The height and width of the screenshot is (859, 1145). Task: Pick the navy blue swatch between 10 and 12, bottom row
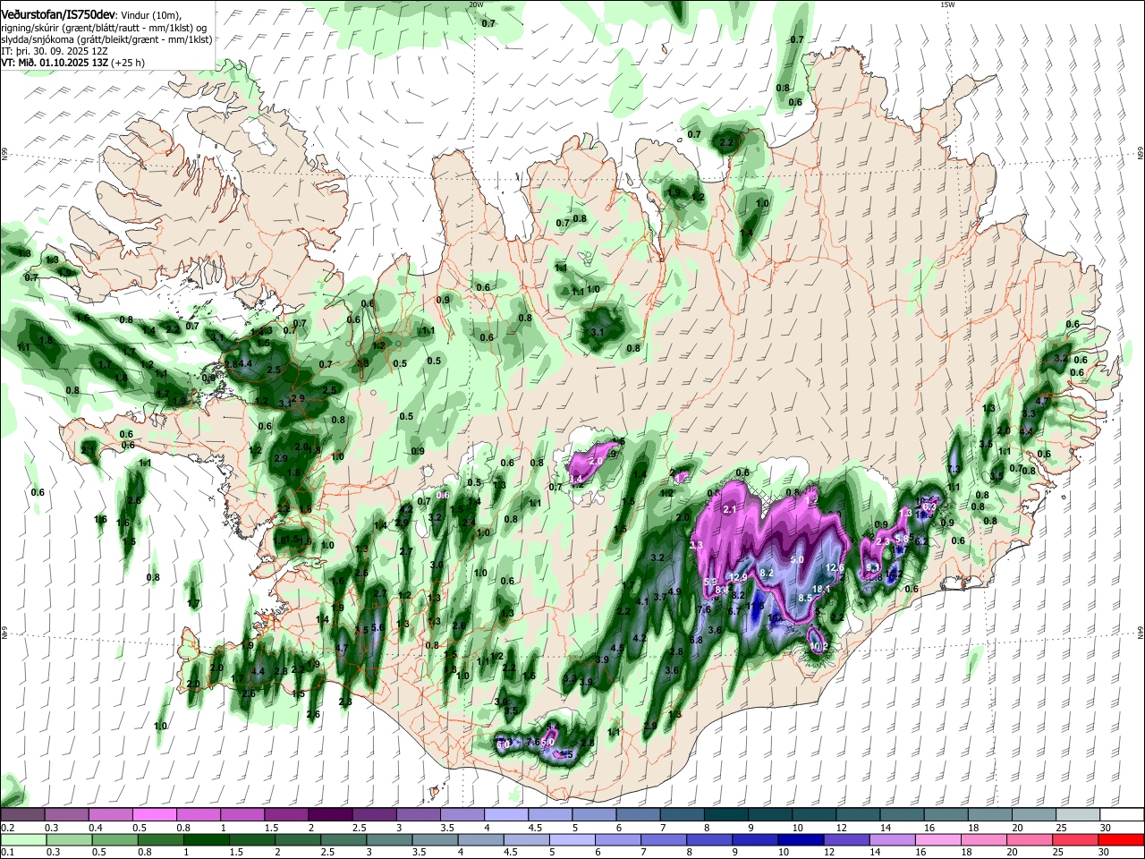(x=801, y=839)
